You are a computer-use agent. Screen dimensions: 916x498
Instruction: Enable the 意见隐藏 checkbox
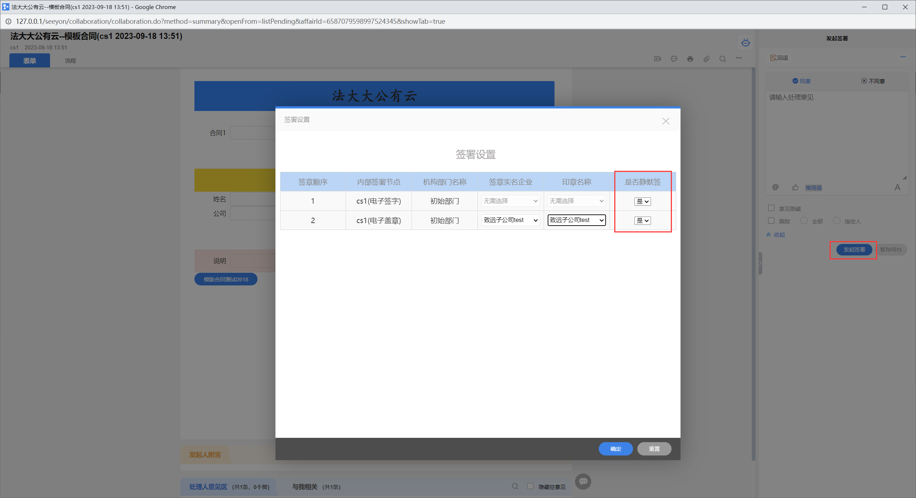[771, 208]
